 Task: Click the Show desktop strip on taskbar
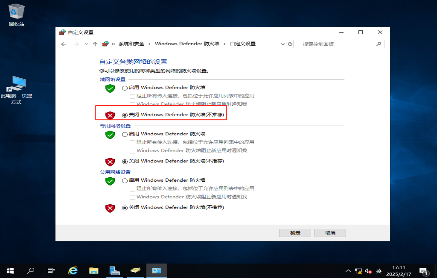coord(435,271)
